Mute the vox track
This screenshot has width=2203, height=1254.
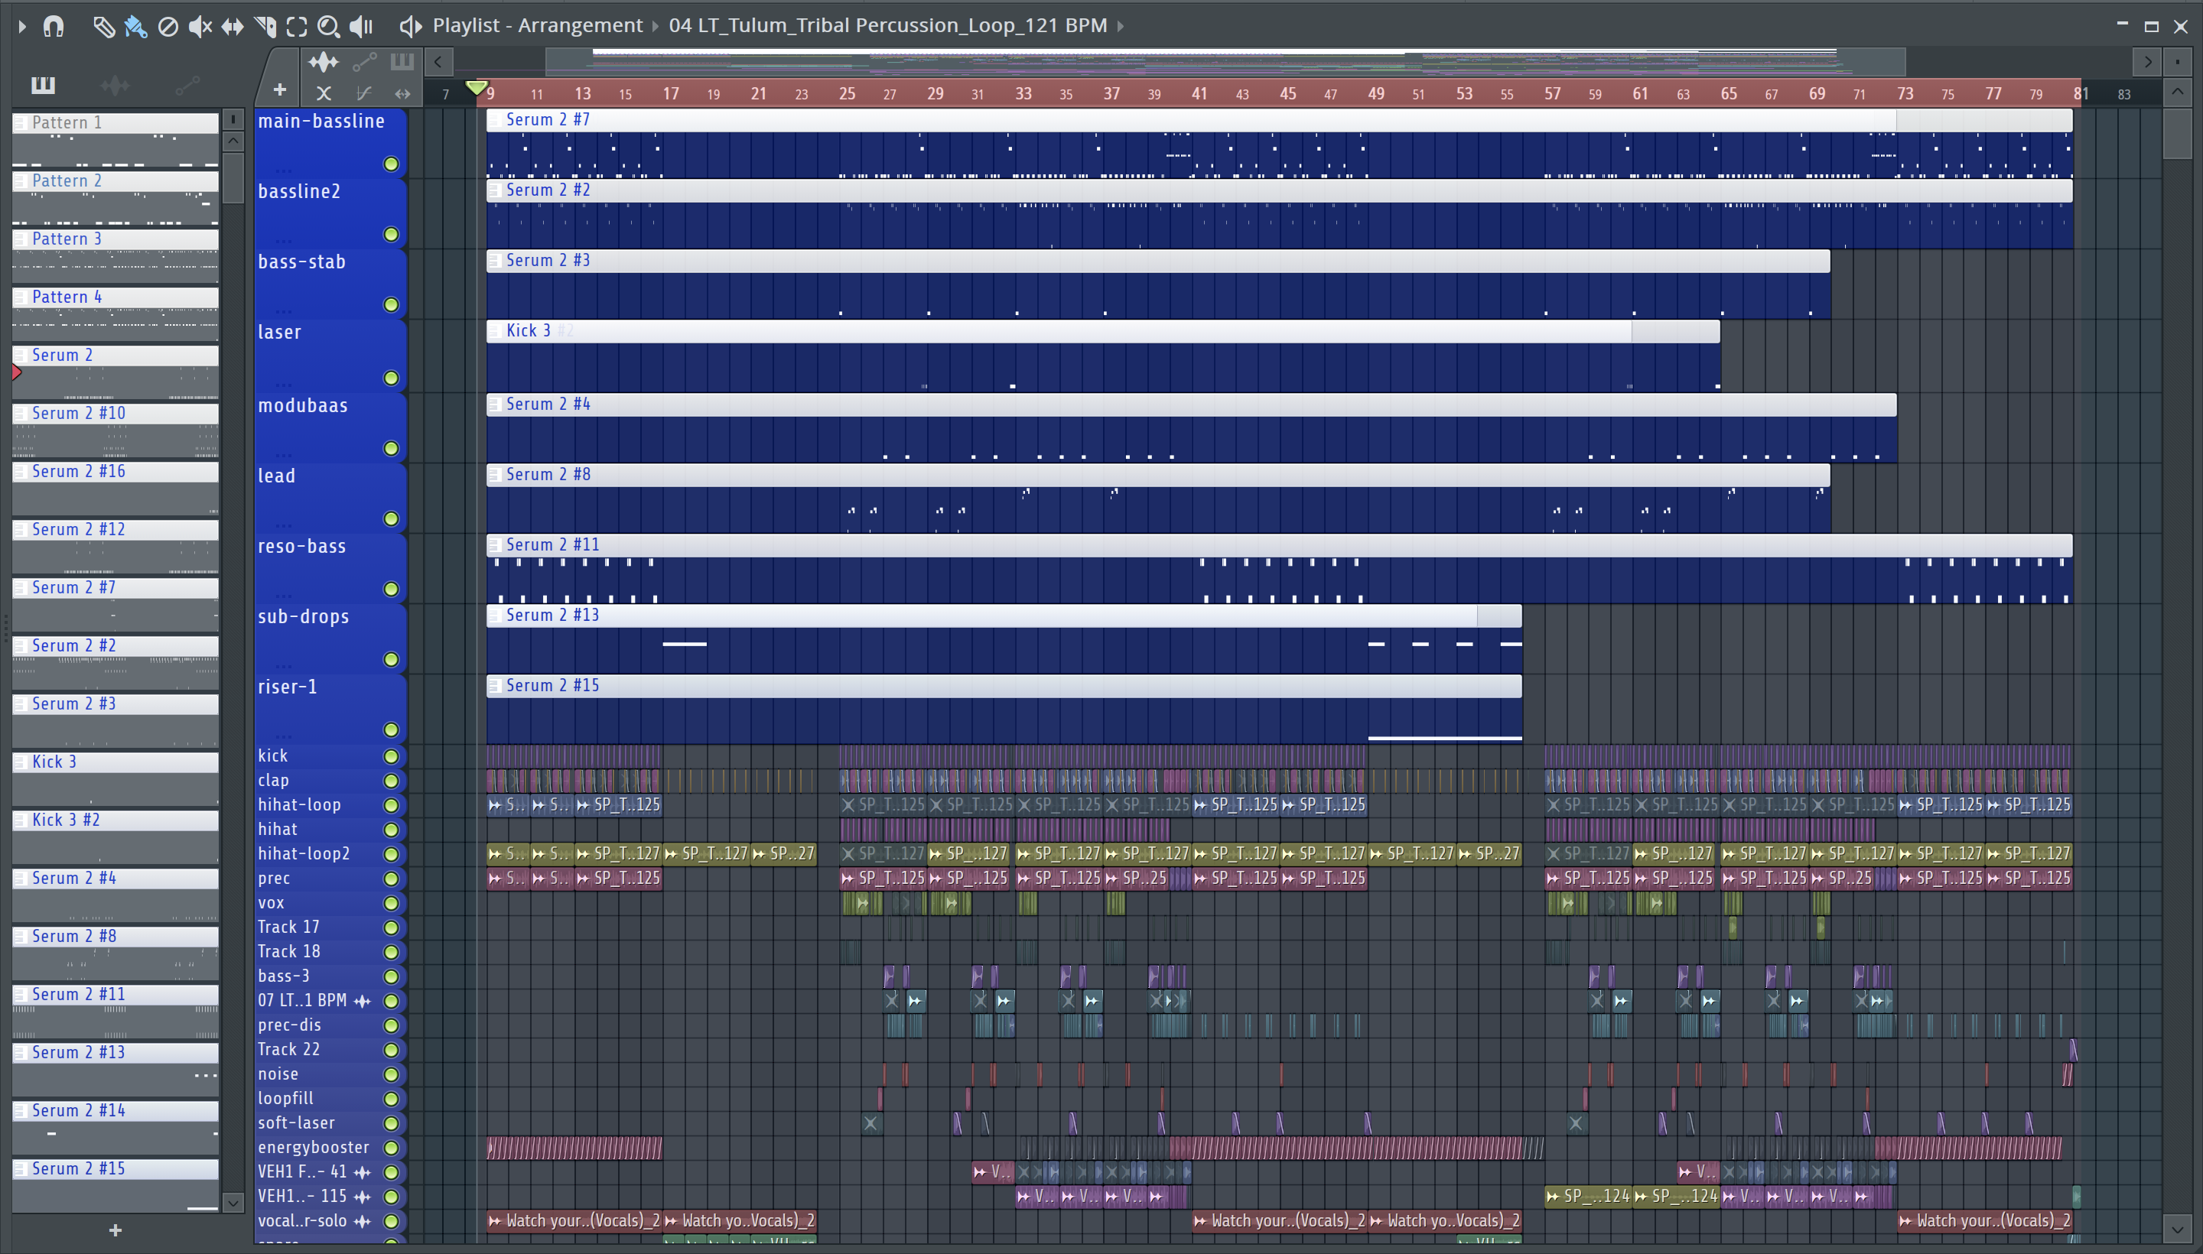tap(391, 904)
